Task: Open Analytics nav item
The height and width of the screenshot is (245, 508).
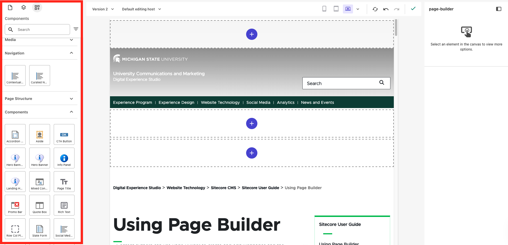Action: [x=286, y=102]
